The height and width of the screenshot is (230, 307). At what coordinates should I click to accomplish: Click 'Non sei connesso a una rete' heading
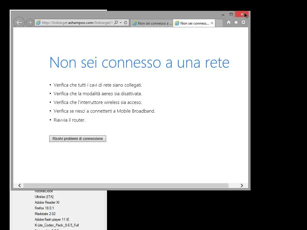(139, 63)
